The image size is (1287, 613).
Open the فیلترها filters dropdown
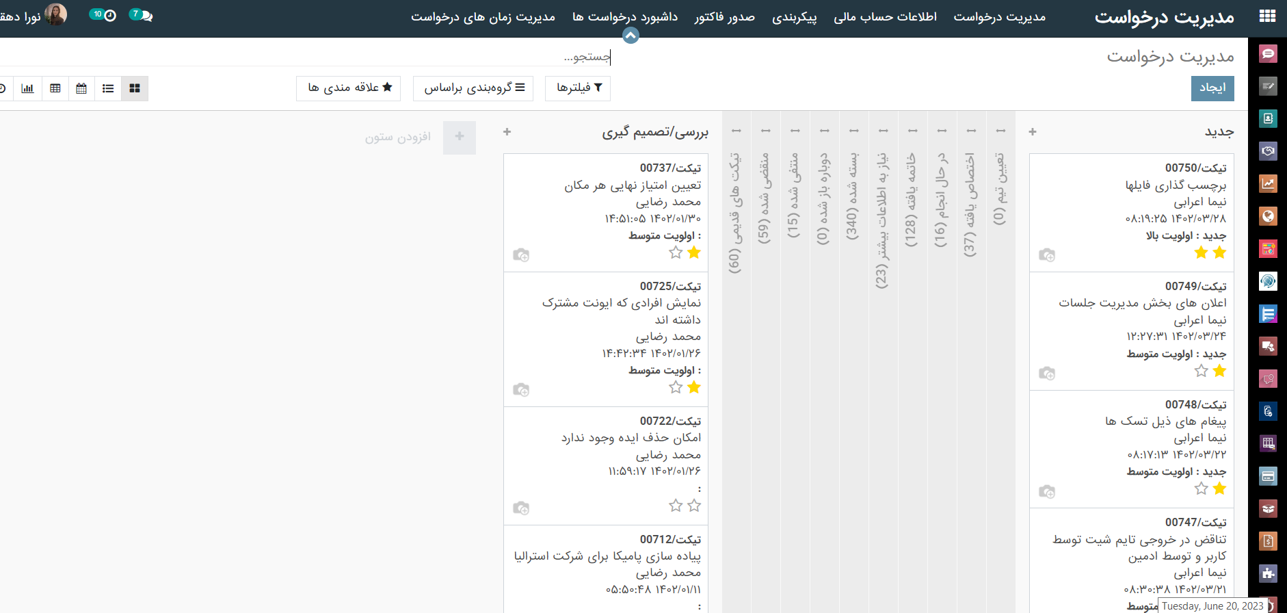579,88
